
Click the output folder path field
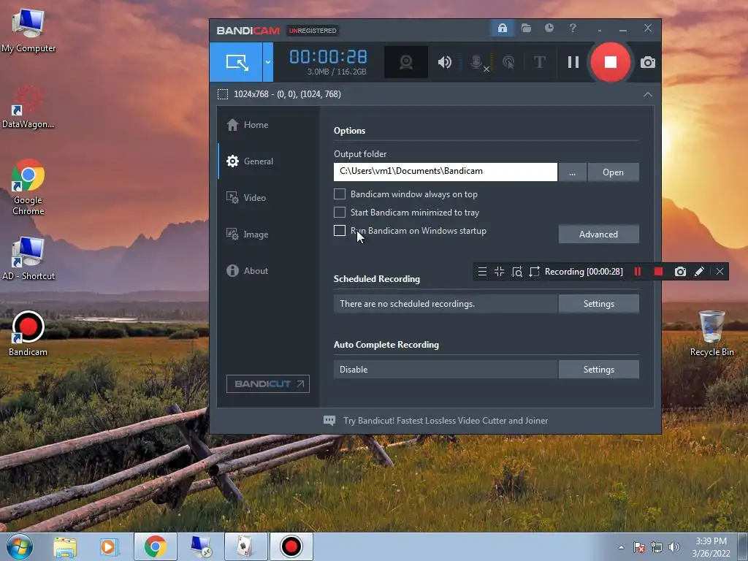[x=445, y=172]
